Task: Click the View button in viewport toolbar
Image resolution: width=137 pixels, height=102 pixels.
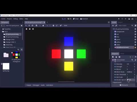Action: click(x=65, y=25)
